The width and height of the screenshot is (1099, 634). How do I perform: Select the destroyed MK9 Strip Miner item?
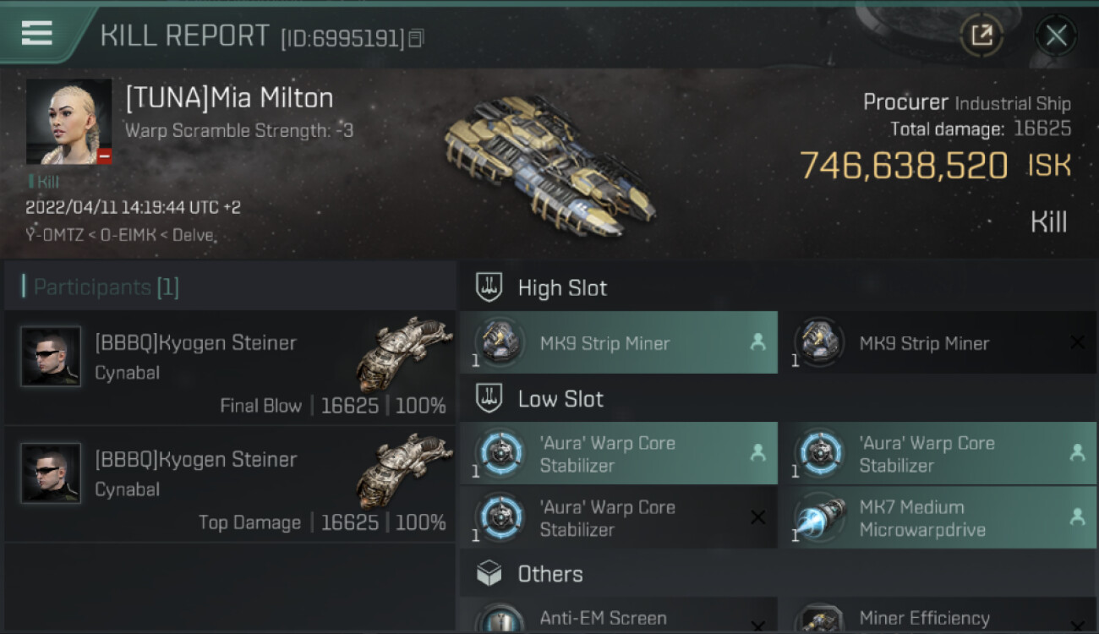(938, 342)
